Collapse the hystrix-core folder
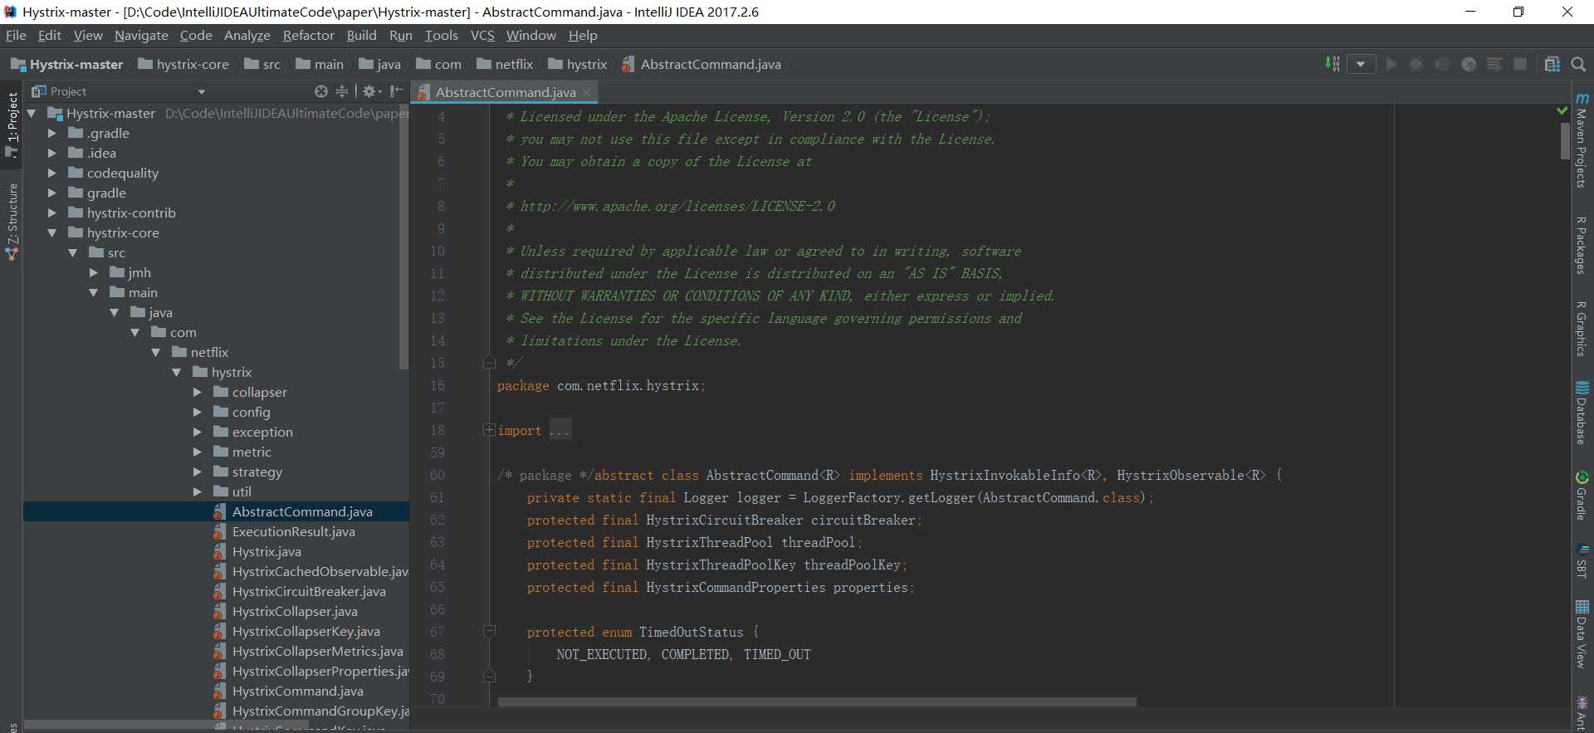1594x733 pixels. point(51,232)
